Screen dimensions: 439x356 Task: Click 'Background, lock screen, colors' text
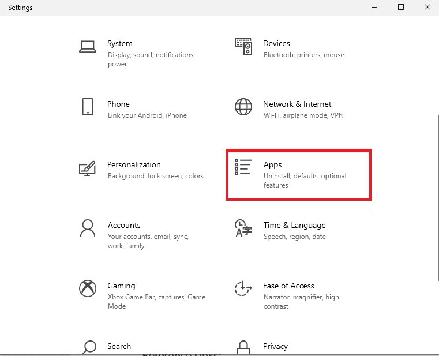[156, 176]
